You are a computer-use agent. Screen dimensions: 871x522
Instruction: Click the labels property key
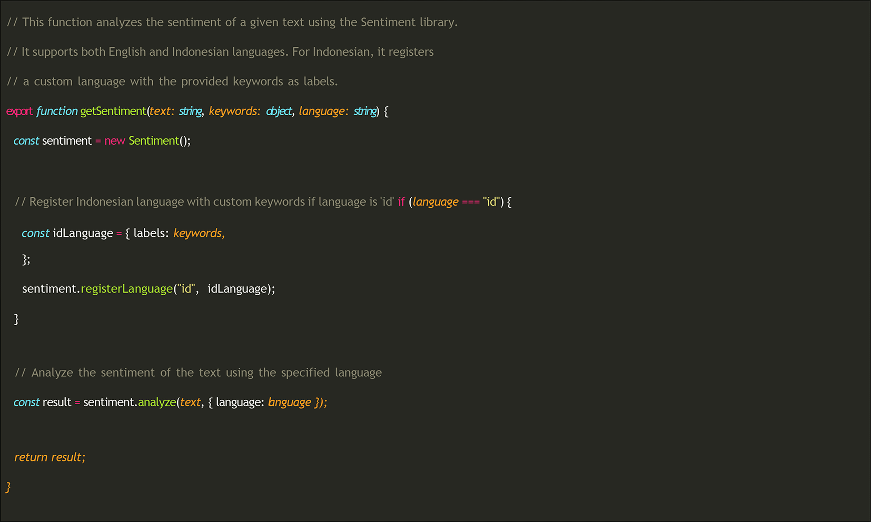151,233
